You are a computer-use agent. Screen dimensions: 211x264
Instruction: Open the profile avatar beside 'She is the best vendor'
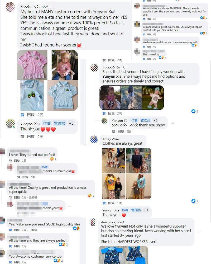94,68
